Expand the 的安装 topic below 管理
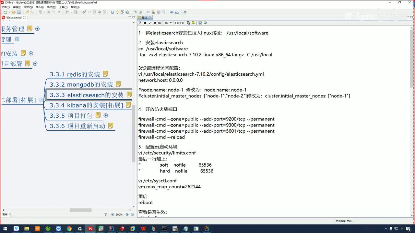 tap(31, 53)
